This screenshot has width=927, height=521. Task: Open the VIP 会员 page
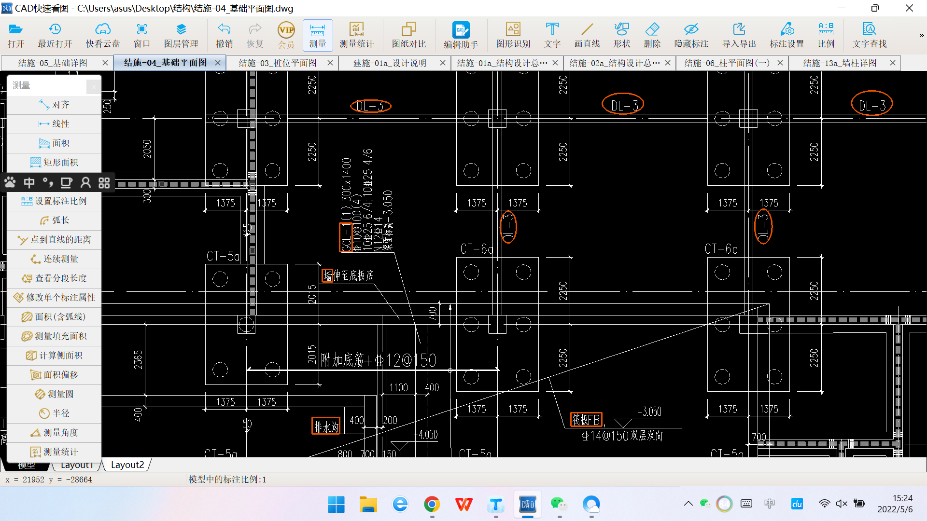click(x=286, y=36)
